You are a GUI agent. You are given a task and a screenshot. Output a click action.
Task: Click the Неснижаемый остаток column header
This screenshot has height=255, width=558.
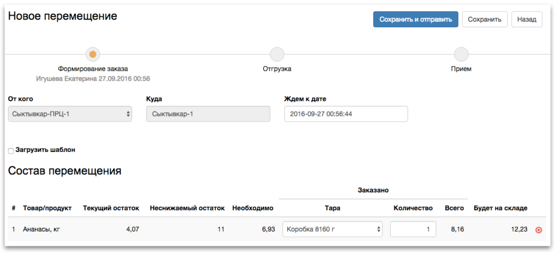tap(187, 208)
